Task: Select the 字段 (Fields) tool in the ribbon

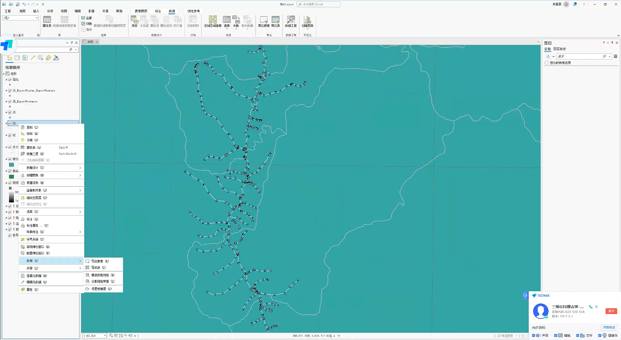Action: 134,21
